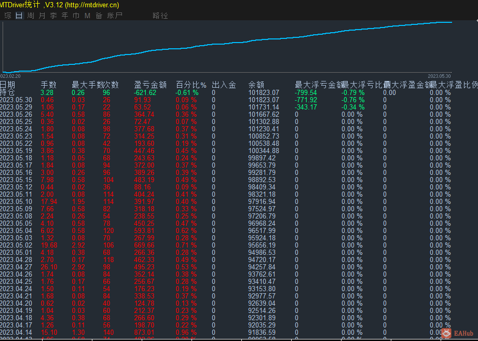Select the 持仓 row label
The image size is (478, 341).
[x=7, y=92]
